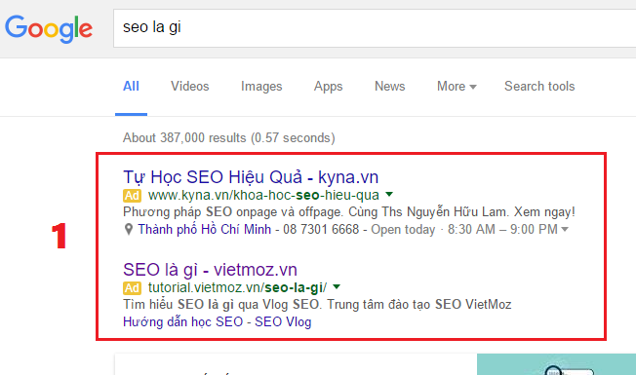Switch to the Videos tab
This screenshot has height=375, width=636.
point(190,87)
